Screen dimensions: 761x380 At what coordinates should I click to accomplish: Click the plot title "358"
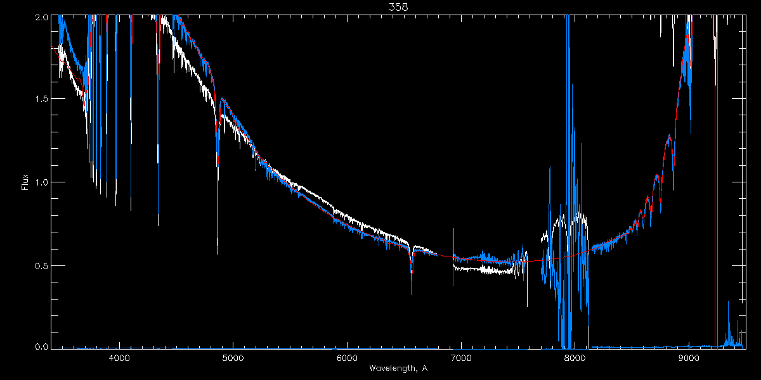[x=398, y=7]
